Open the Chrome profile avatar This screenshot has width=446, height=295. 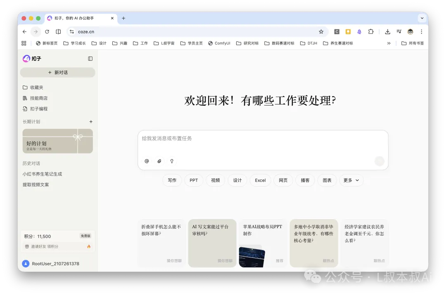pyautogui.click(x=410, y=32)
